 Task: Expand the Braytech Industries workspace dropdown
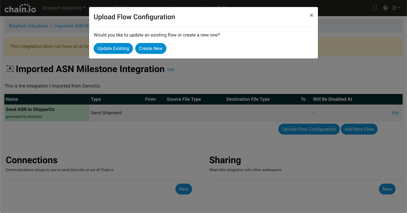click(64, 8)
